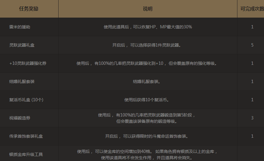Click the description about restoring HP、MP 30%

[x=148, y=27]
